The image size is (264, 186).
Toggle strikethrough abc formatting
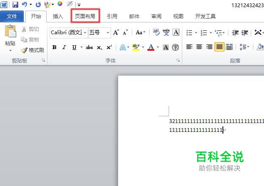coord(89,47)
